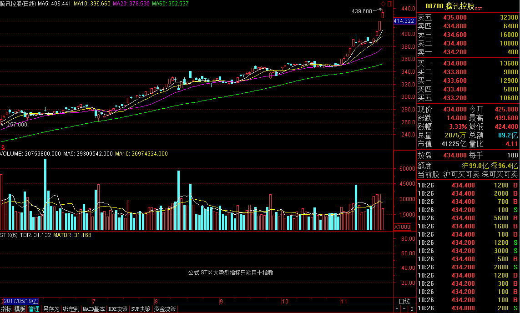Click the 0 reset button at bottom right
The height and width of the screenshot is (313, 520).
coord(411,309)
